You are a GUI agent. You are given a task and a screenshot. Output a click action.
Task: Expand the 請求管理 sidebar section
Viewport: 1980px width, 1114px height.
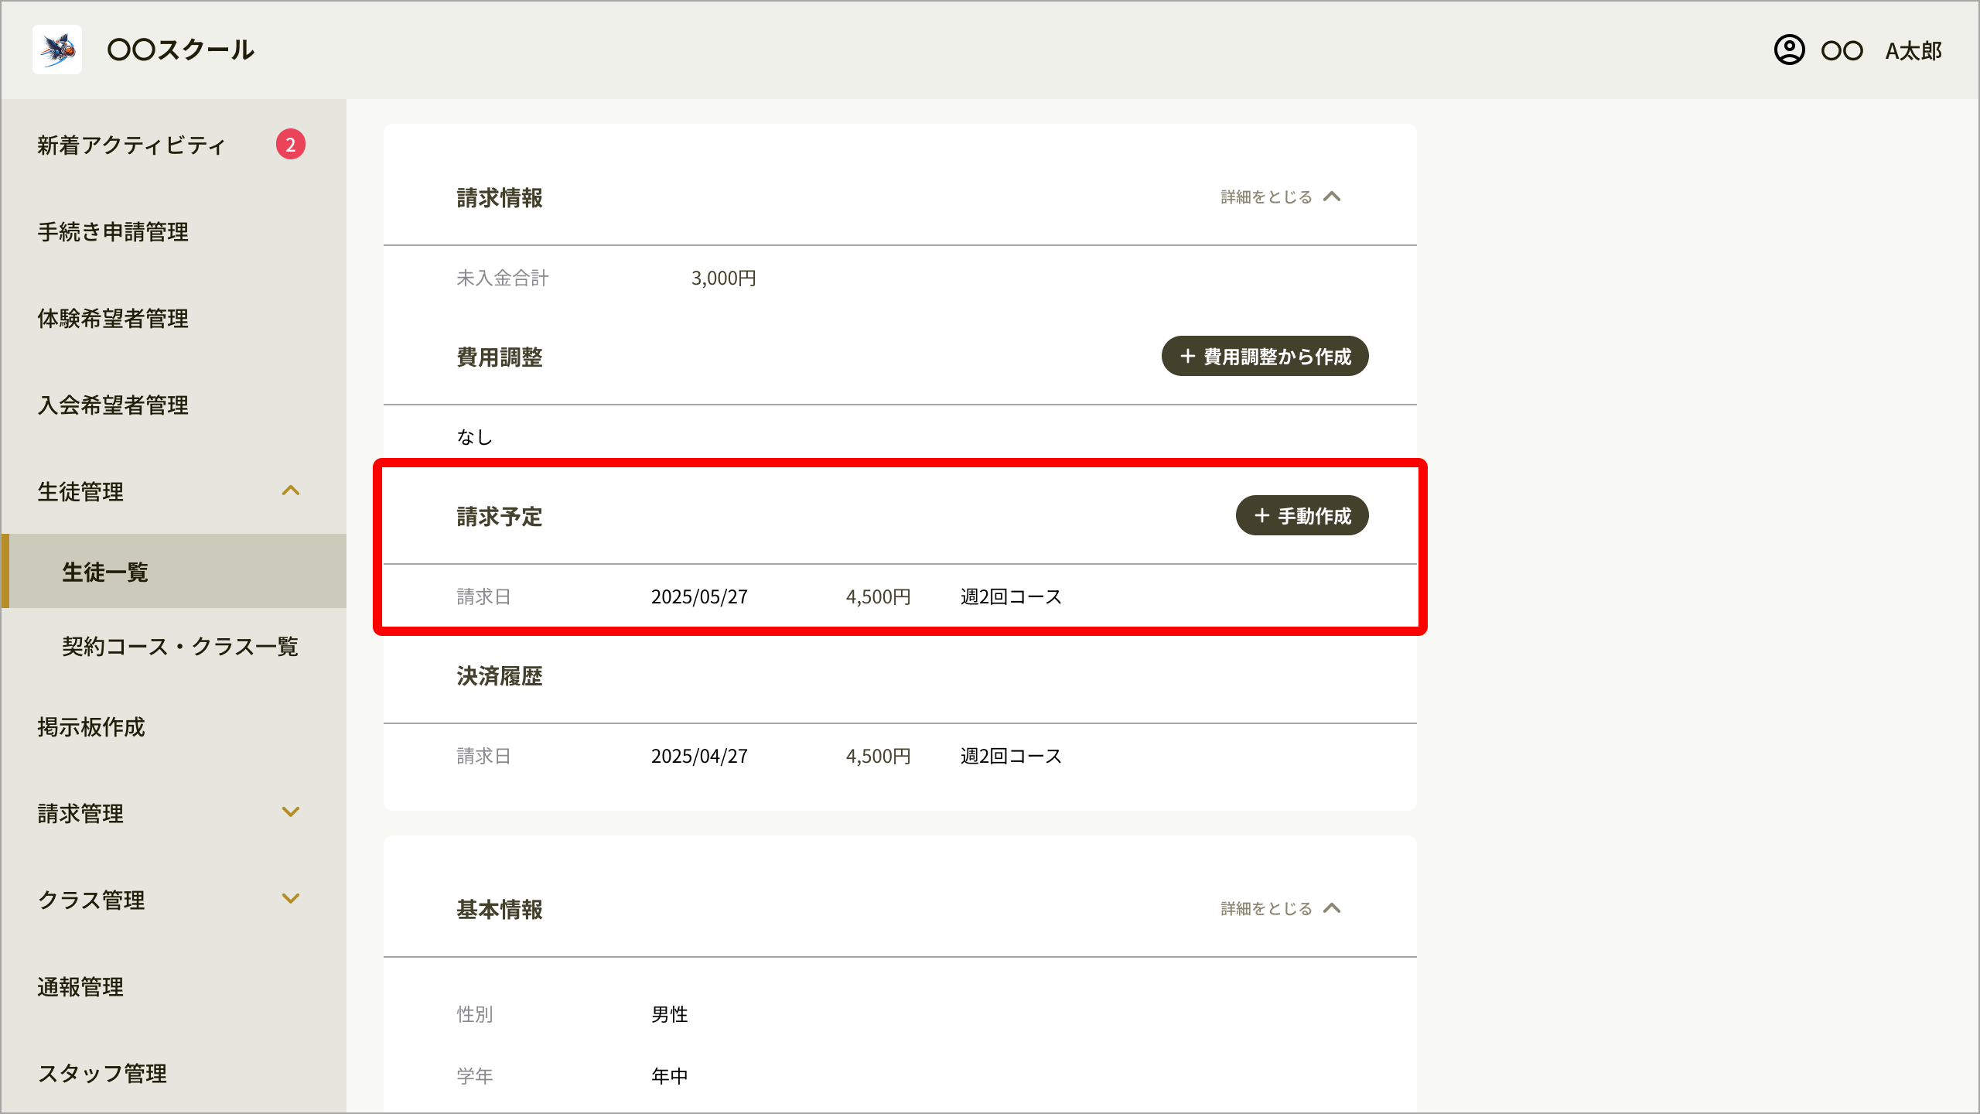pos(290,812)
